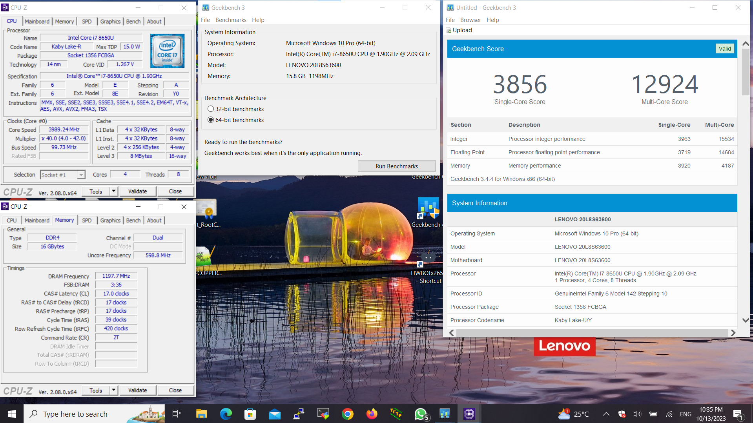Click the vertical scrollbar thumb in Geekbench results
The image size is (753, 423).
tap(745, 72)
